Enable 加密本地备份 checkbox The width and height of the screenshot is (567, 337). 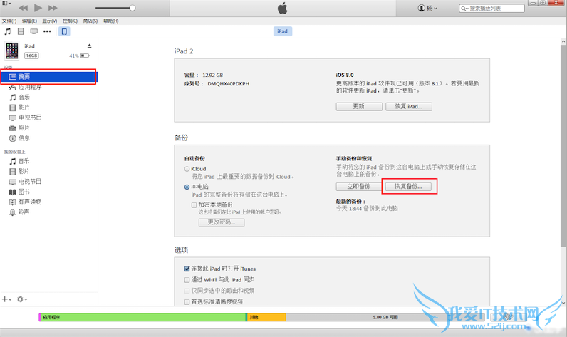coord(194,205)
